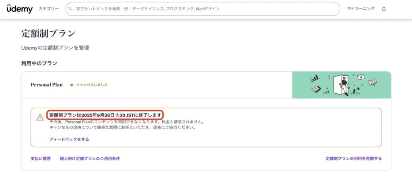Open 個人向け定額制プランのご利用条件 terms link
This screenshot has width=412, height=179.
coord(90,159)
